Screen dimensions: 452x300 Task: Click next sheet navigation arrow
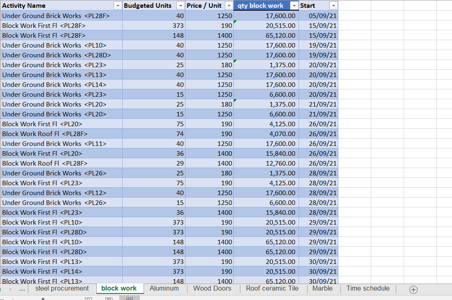11,289
